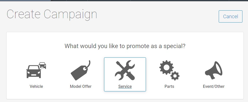Click the promote as a special question text
The image size is (248, 102).
(x=125, y=46)
